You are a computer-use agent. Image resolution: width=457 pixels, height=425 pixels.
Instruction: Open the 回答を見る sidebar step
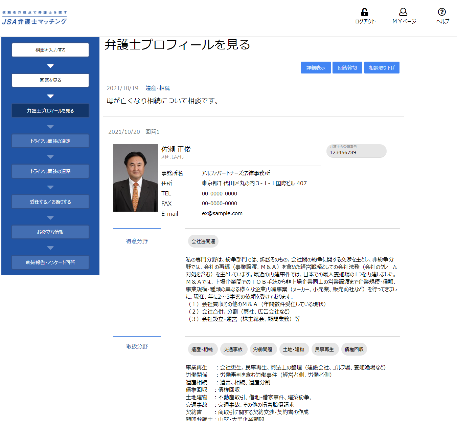click(x=50, y=80)
